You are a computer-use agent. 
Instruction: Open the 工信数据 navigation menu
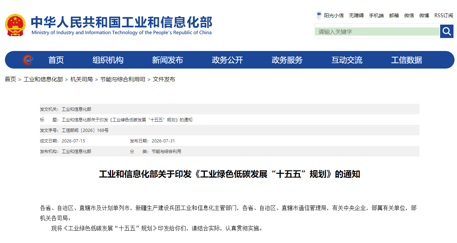tap(406, 60)
